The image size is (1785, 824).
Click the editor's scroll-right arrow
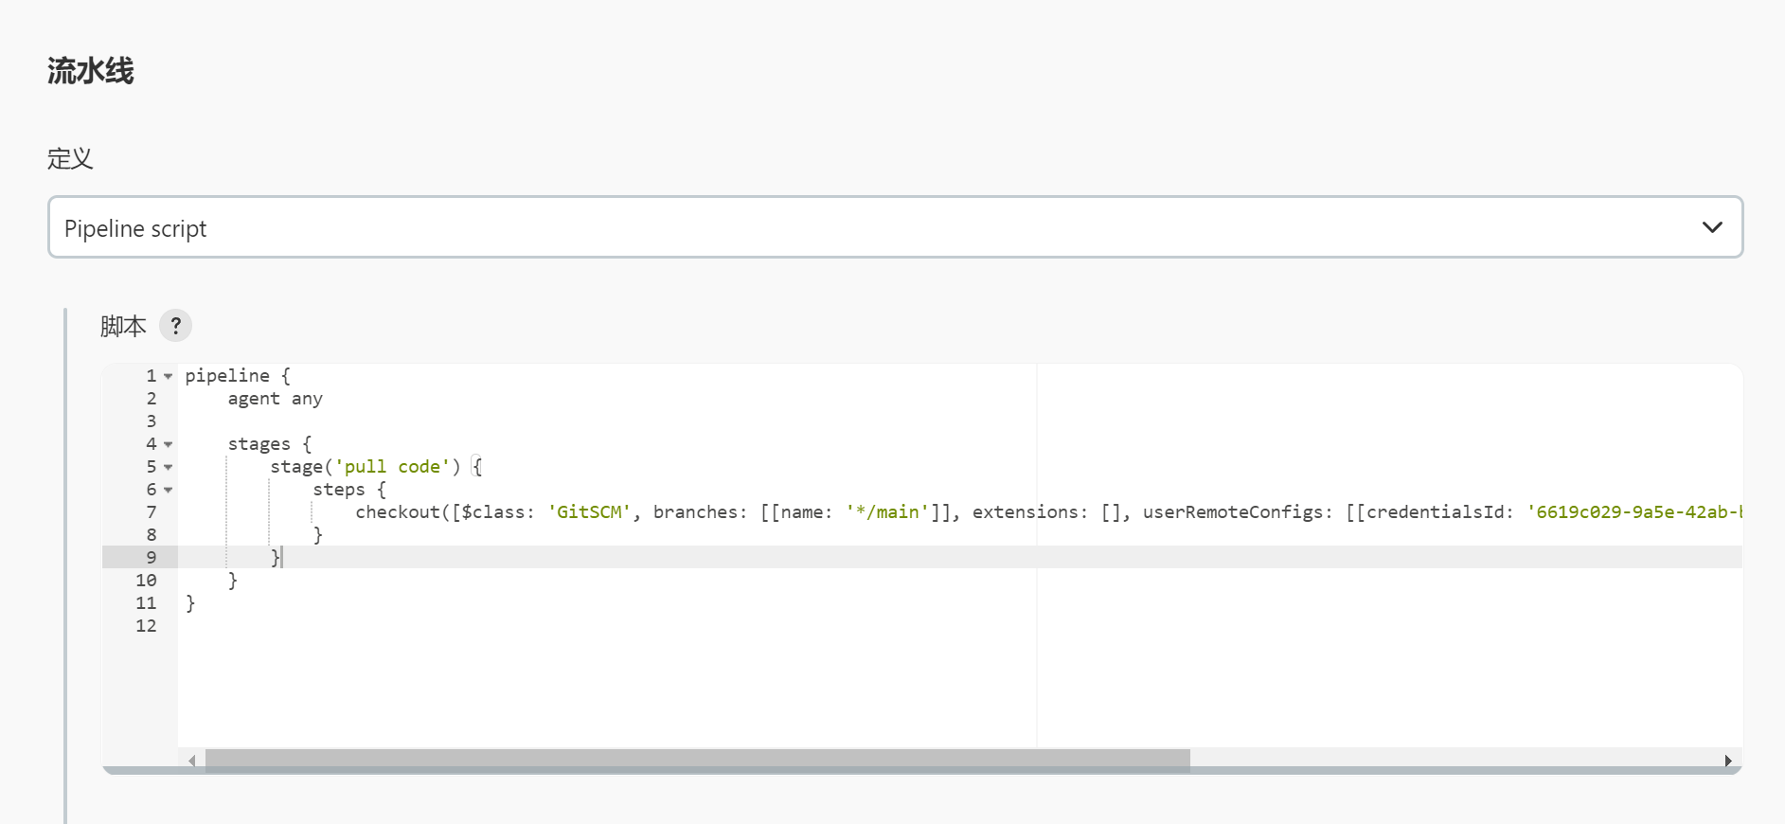[1728, 761]
